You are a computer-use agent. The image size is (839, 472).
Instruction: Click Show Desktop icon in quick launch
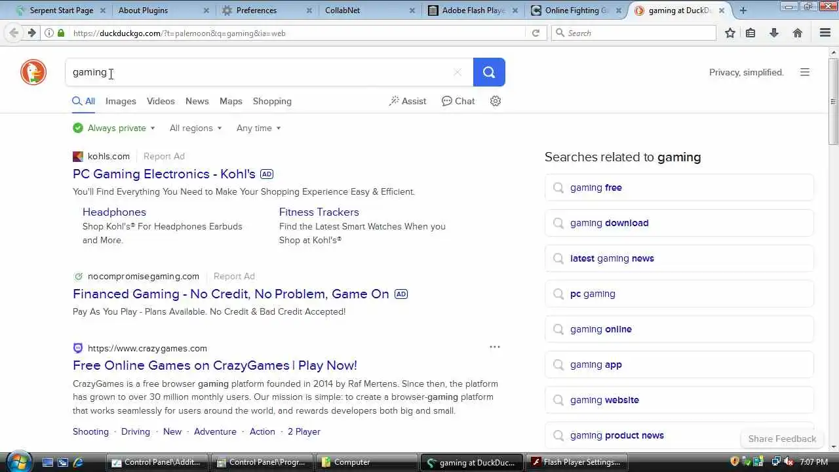[48, 462]
